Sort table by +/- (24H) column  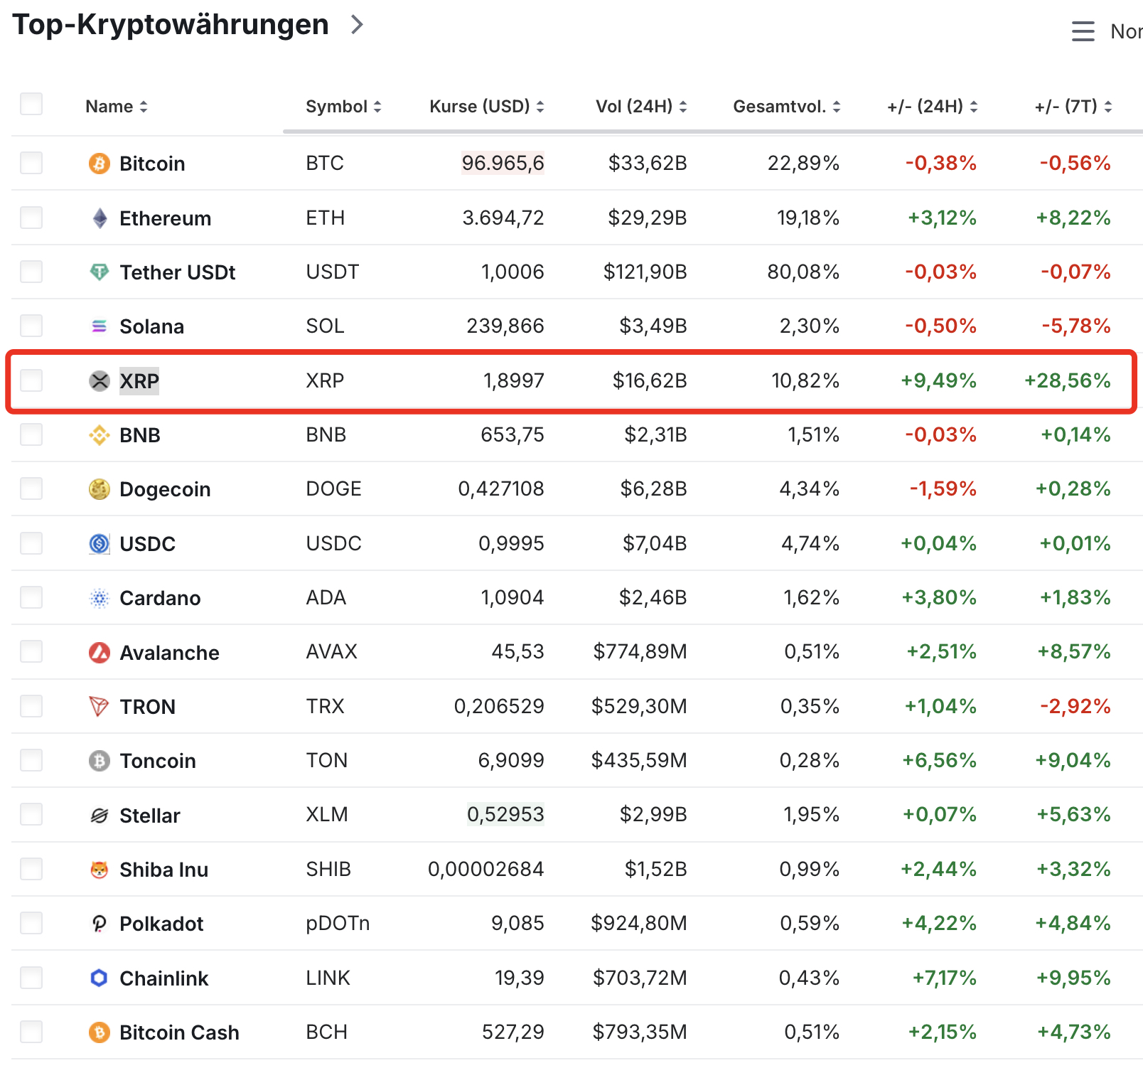click(933, 107)
